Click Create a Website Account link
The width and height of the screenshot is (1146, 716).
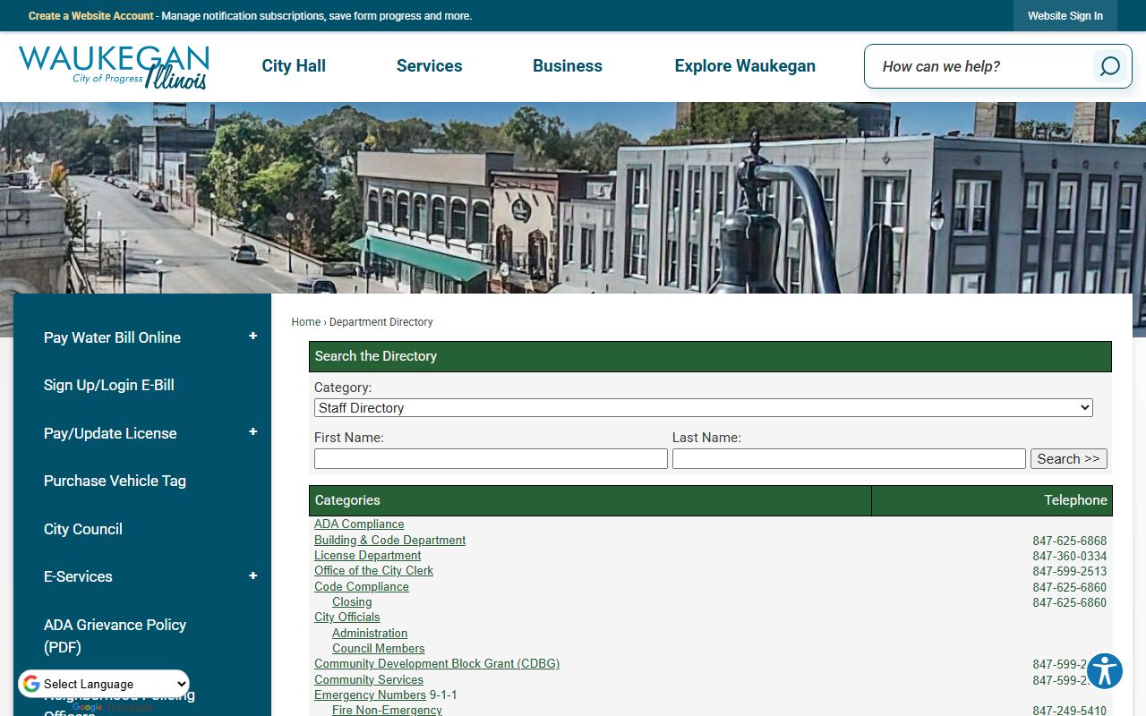point(91,16)
